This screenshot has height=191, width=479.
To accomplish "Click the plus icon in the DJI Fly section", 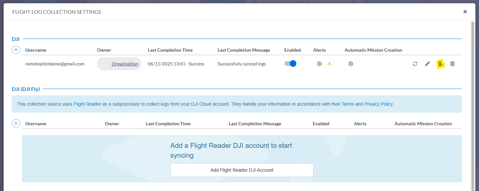I will point(16,124).
